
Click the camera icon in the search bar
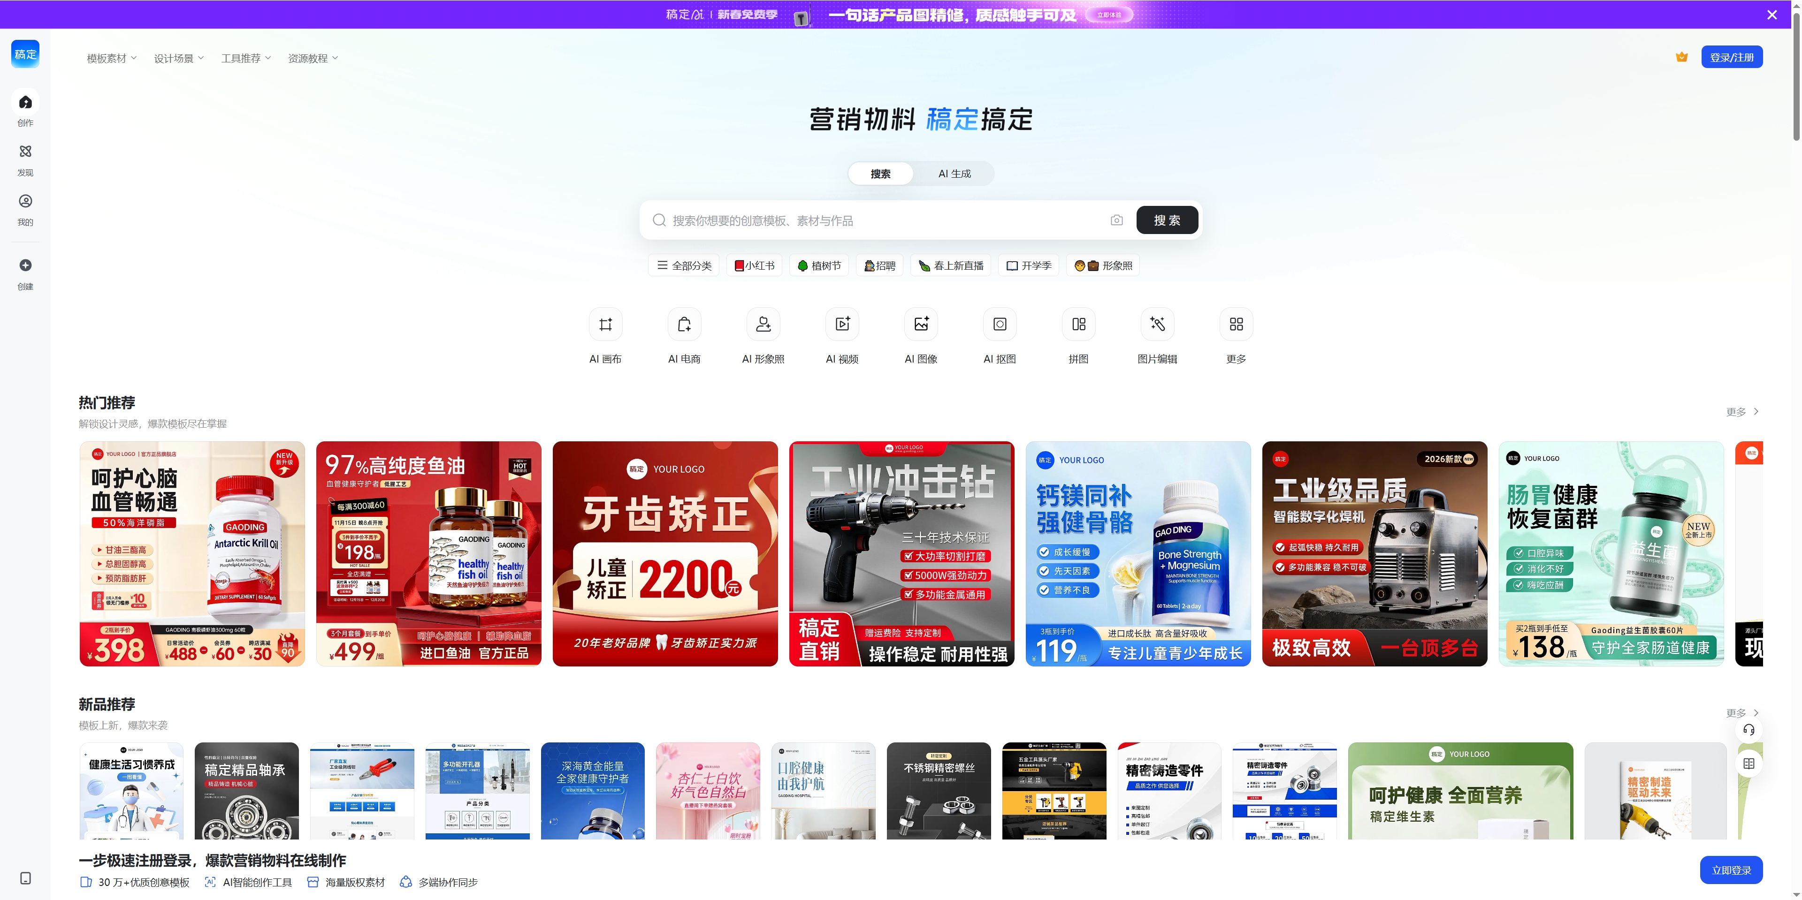1116,219
